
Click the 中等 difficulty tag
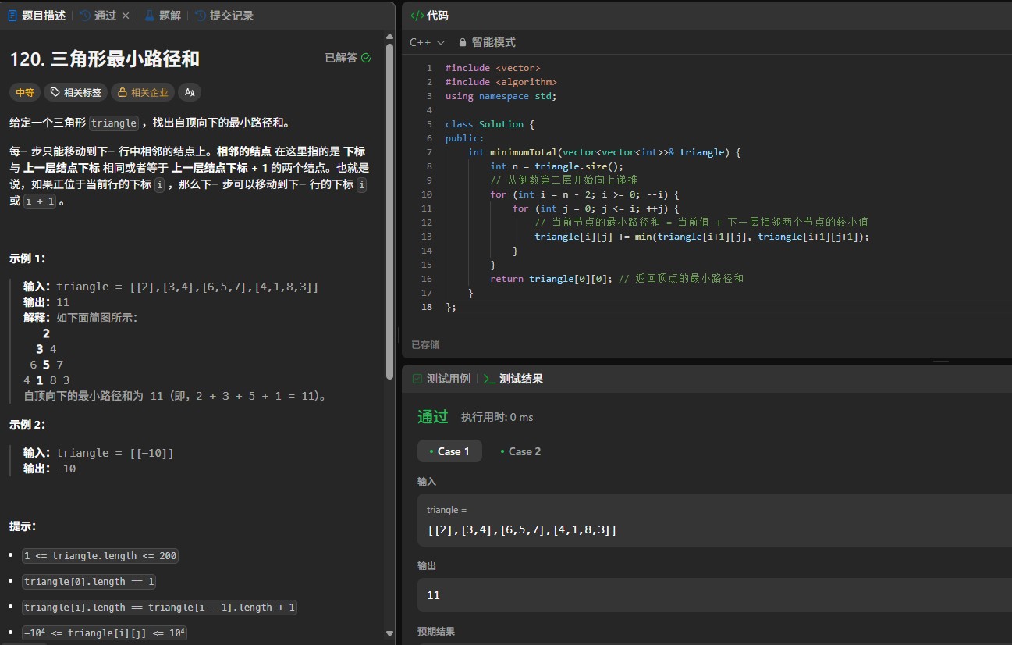(x=25, y=92)
